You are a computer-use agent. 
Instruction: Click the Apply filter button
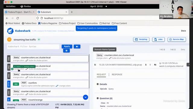click(x=67, y=46)
